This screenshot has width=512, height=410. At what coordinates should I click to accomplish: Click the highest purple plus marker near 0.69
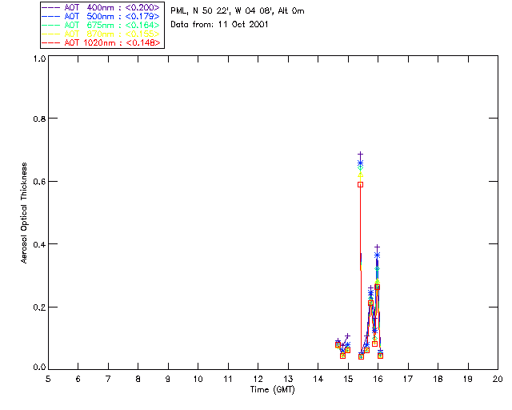361,154
